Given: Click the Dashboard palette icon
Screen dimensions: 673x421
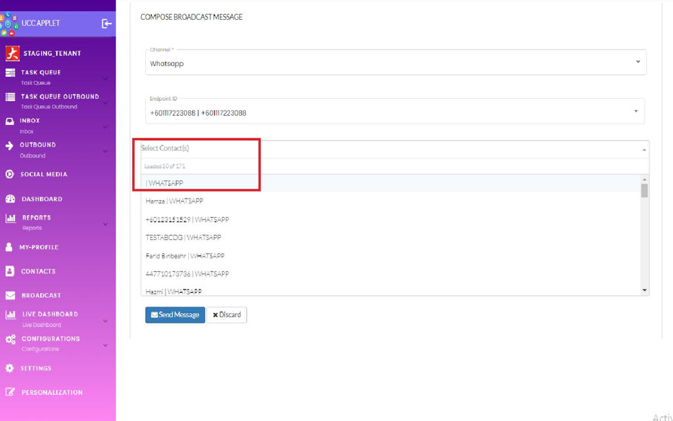Looking at the screenshot, I should point(10,199).
